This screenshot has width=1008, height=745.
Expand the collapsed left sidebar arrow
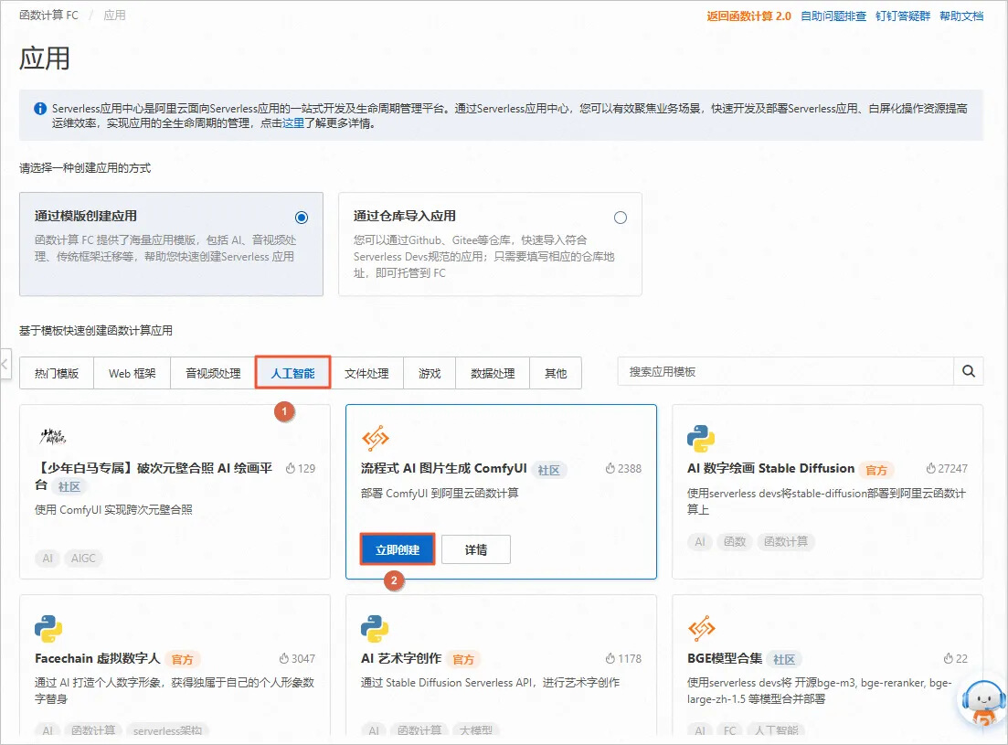tap(5, 364)
